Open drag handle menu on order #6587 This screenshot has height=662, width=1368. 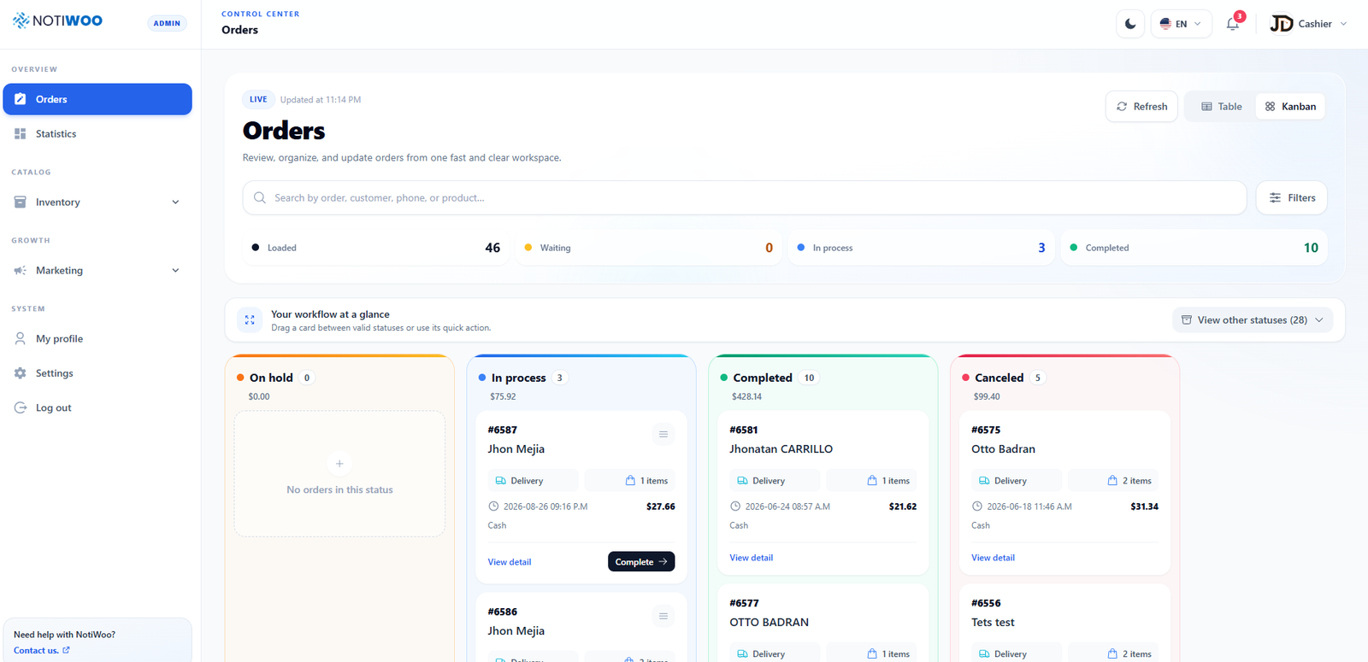tap(663, 435)
